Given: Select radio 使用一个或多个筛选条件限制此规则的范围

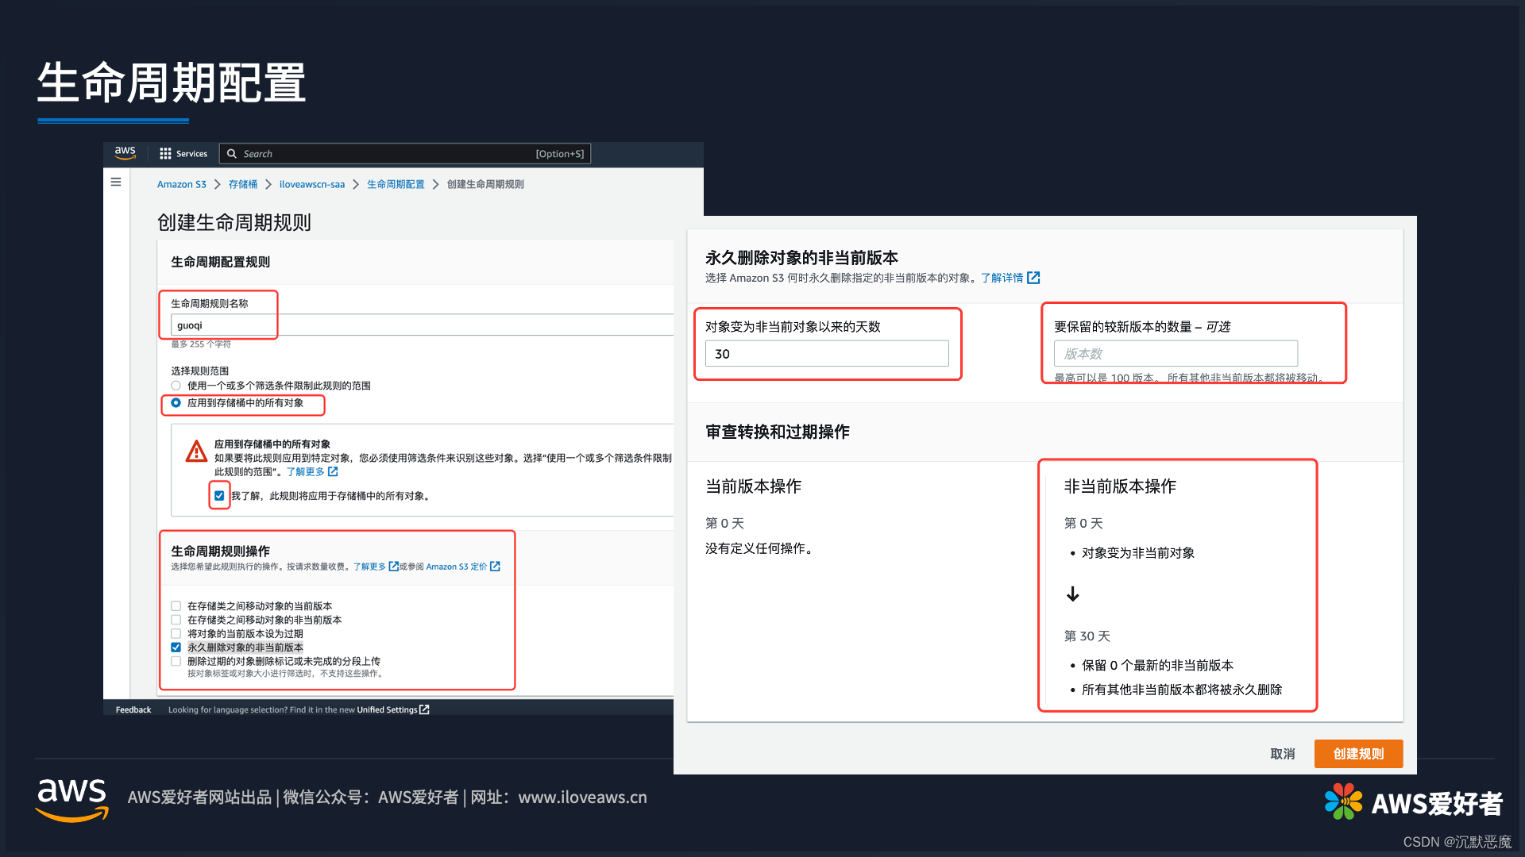Looking at the screenshot, I should pyautogui.click(x=176, y=386).
